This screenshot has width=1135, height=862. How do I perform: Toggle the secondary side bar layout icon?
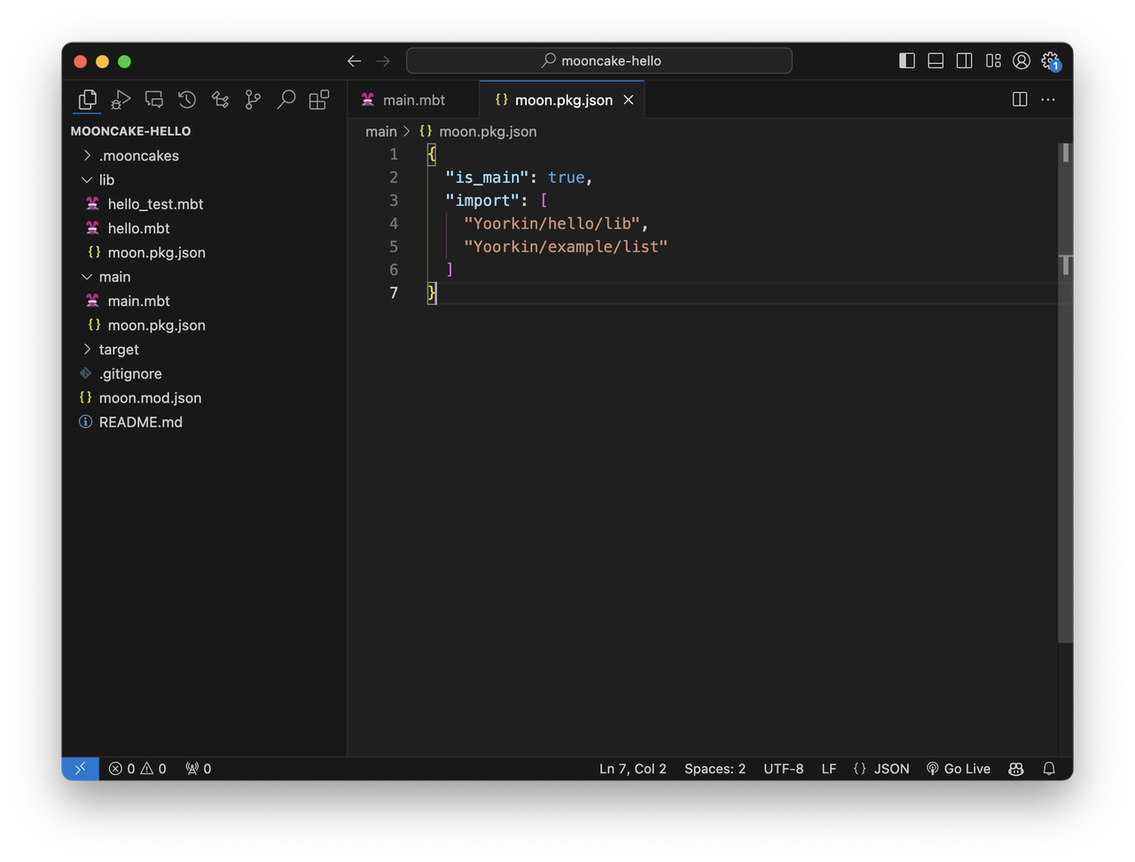965,60
